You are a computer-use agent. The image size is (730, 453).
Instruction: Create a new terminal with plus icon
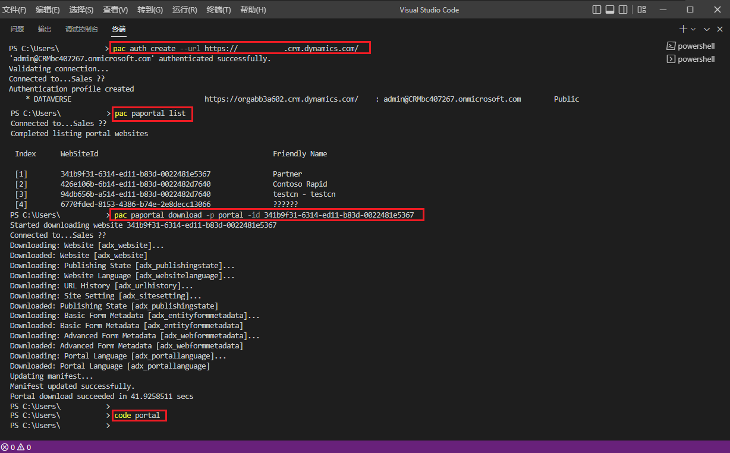click(683, 29)
